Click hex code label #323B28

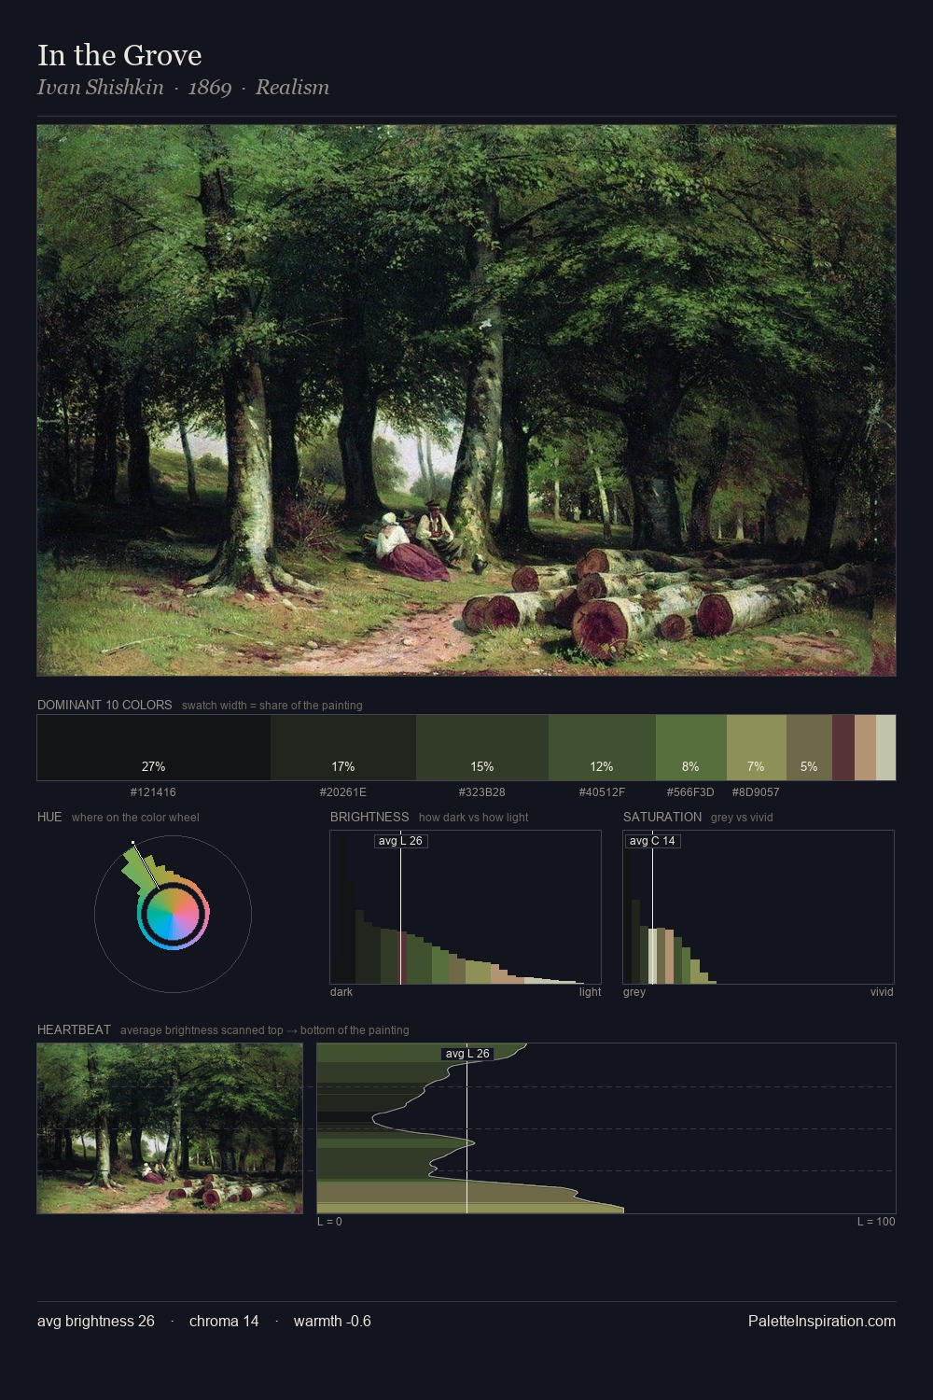(482, 792)
